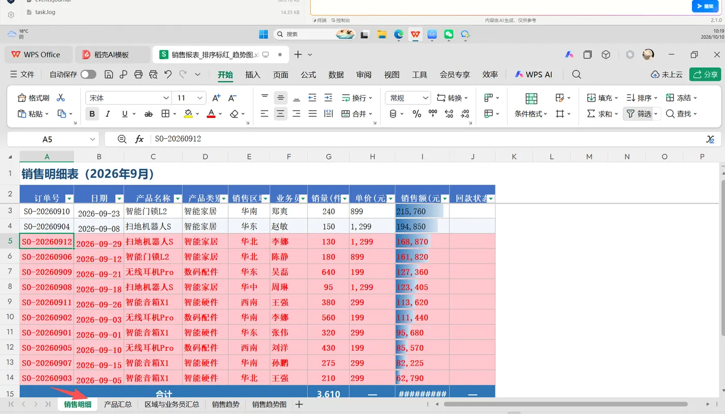
Task: Switch to the 数据 ribbon tab
Action: (336, 75)
